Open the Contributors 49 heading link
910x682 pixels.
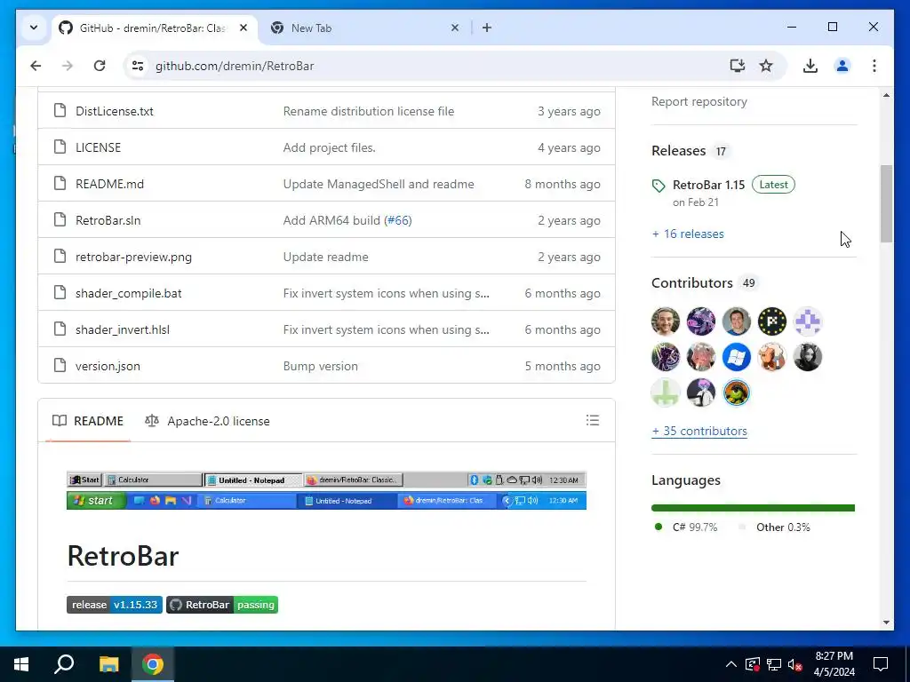pos(704,283)
